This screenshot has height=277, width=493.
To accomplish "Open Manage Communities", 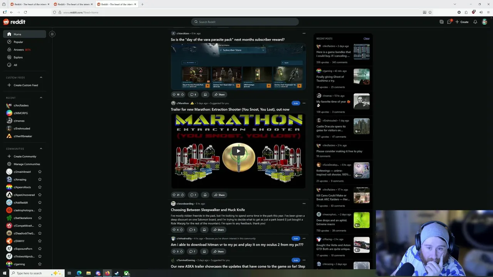I will click(x=25, y=164).
